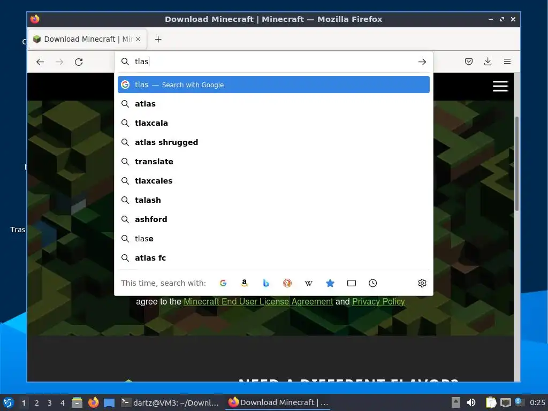This screenshot has width=548, height=411.
Task: Submit the search with the go arrow
Action: click(x=422, y=62)
